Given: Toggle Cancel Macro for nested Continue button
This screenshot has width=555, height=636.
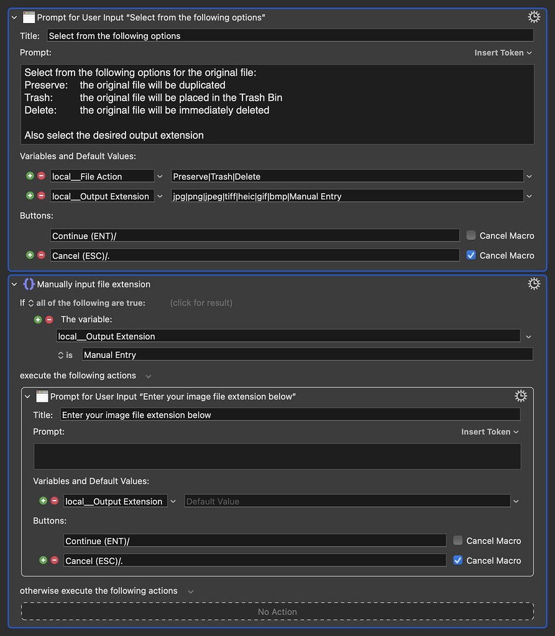Looking at the screenshot, I should [458, 540].
